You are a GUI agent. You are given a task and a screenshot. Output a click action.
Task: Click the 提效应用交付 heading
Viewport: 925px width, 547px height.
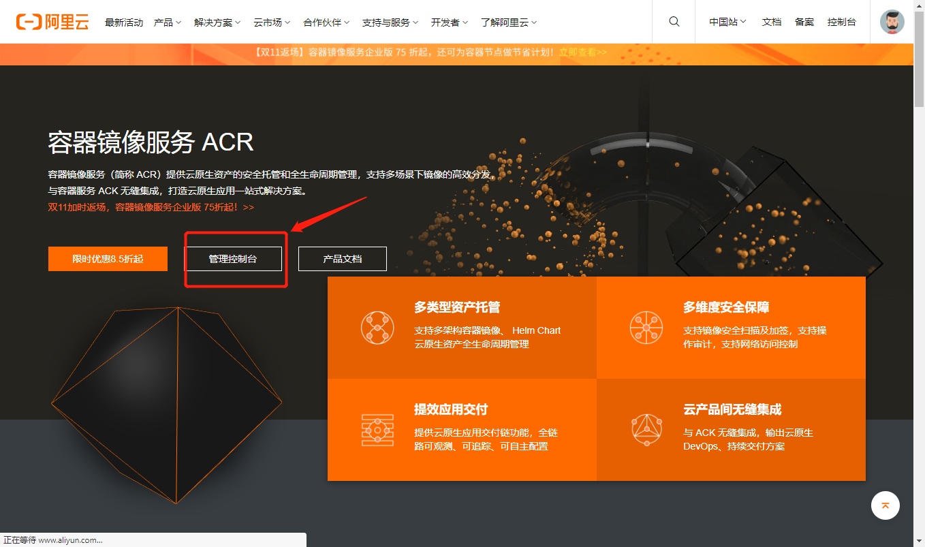tap(451, 409)
